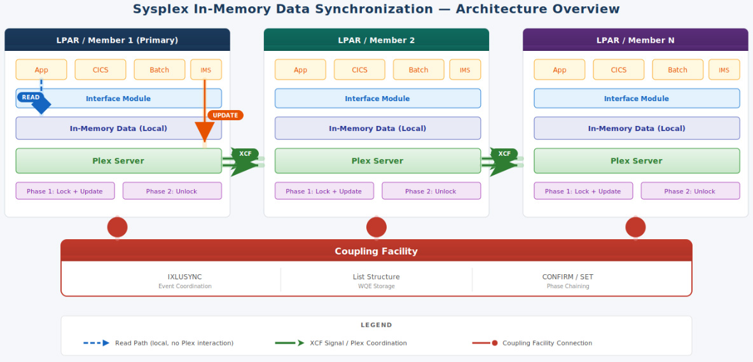Click the 'Coupling Facility Connection' legend text

548,344
